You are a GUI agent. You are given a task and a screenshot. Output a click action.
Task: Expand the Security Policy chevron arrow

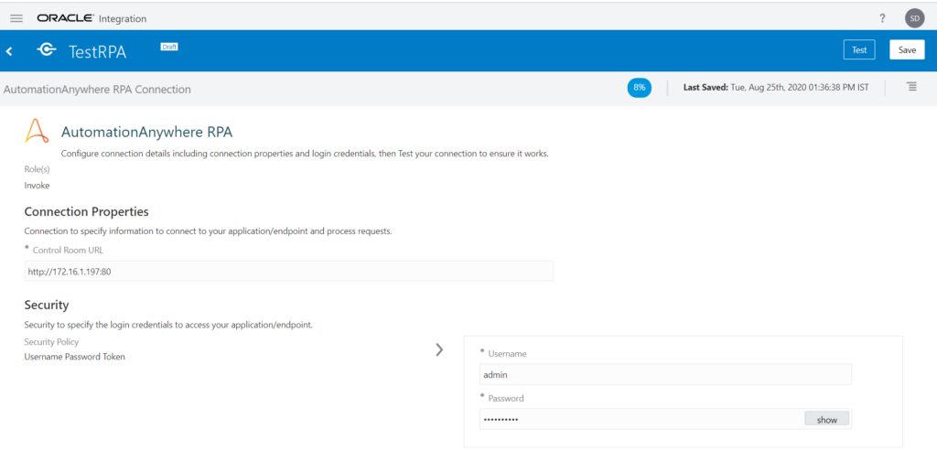click(439, 349)
